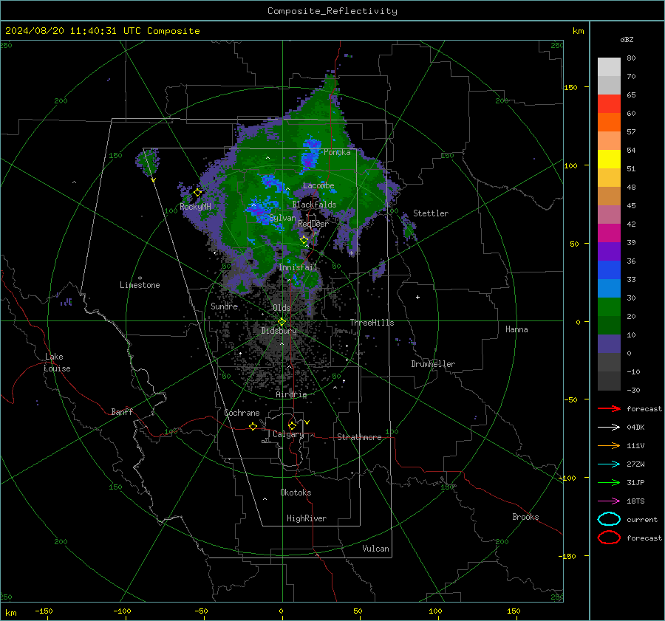Click blue reflectivity core left of Ponoka
This screenshot has height=621, width=665.
(310, 154)
